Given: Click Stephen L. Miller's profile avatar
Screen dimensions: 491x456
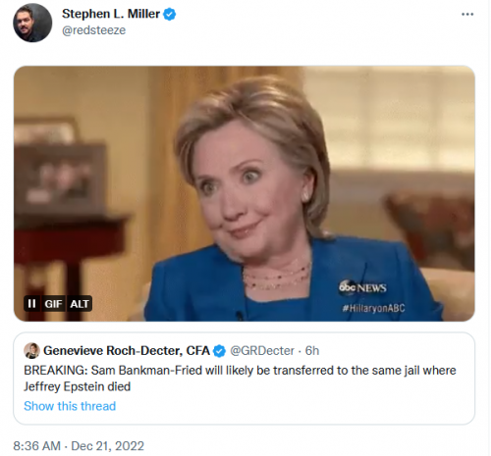Looking at the screenshot, I should pos(32,23).
